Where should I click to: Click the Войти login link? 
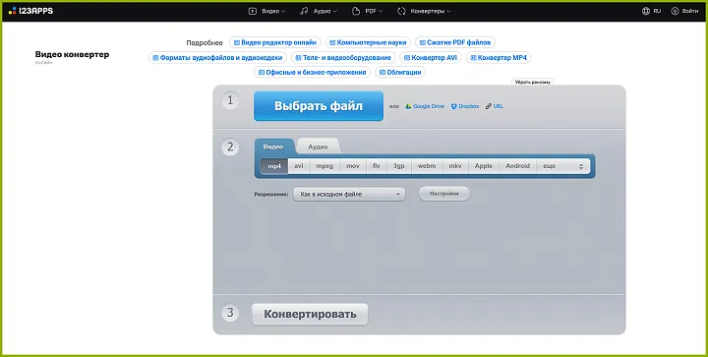tap(690, 11)
